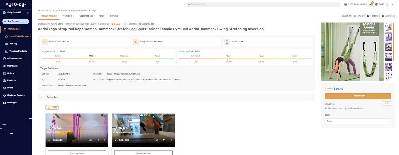Screen dimensions: 399x155
Task: Select the TikTok social ads filter chip
Action: pos(52,107)
